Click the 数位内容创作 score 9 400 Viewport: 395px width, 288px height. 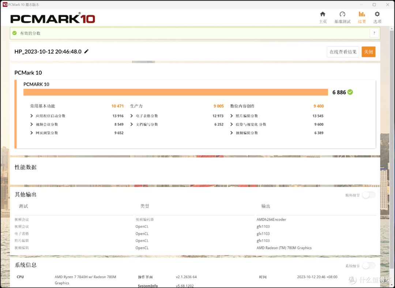[x=319, y=106]
